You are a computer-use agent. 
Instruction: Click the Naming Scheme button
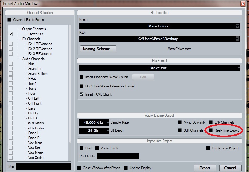point(98,49)
